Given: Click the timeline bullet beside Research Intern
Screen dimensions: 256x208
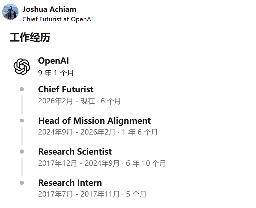Looking at the screenshot, I should tap(22, 183).
